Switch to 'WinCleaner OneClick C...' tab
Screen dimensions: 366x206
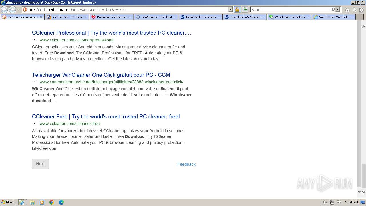(289, 17)
